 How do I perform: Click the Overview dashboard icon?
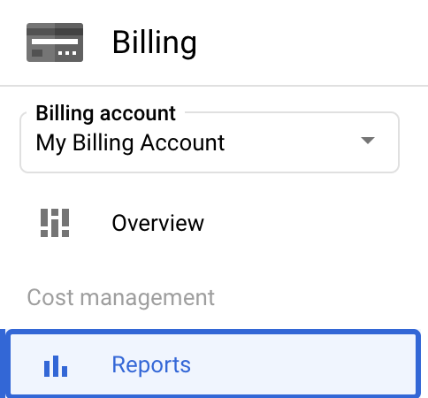pyautogui.click(x=55, y=223)
